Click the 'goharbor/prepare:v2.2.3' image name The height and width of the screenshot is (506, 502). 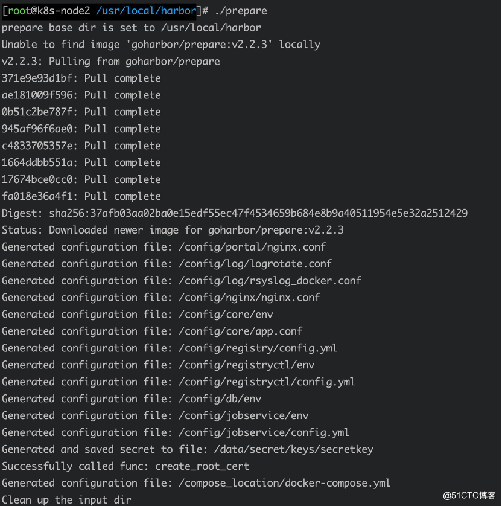click(x=199, y=45)
